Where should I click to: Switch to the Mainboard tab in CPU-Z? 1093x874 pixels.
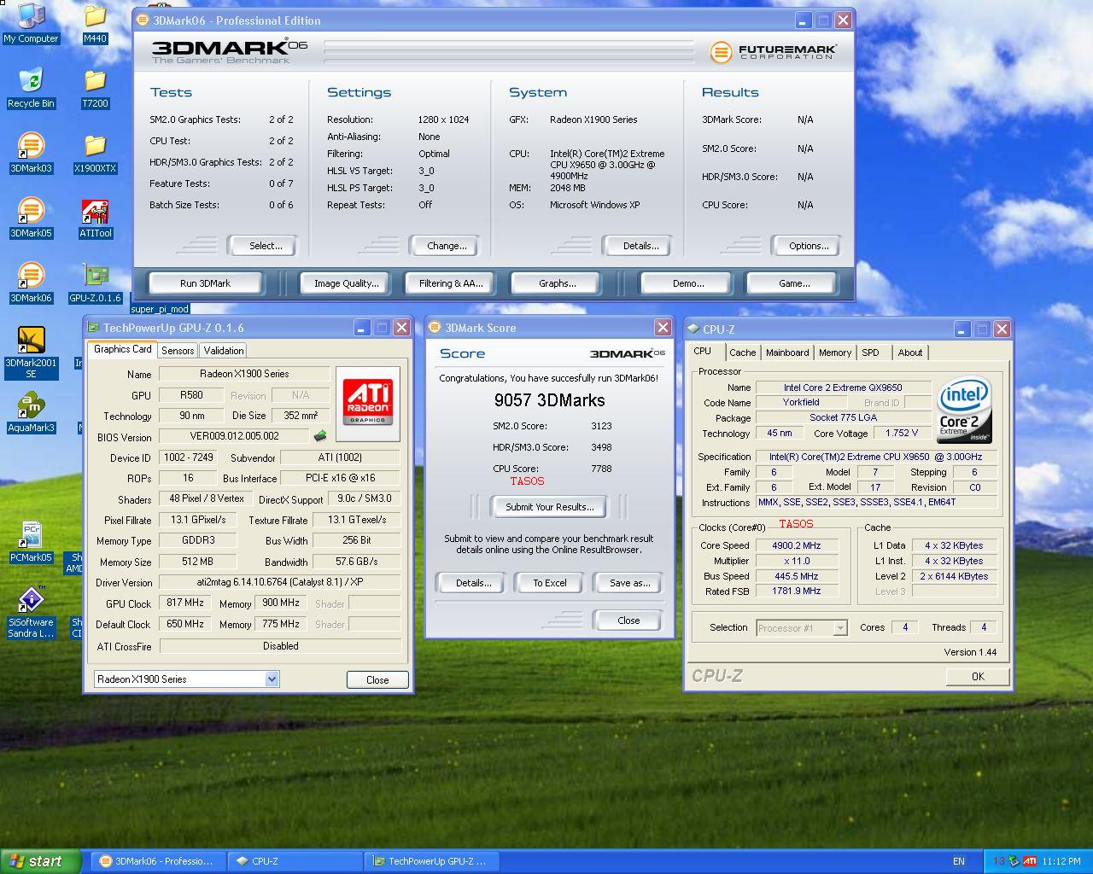[787, 353]
